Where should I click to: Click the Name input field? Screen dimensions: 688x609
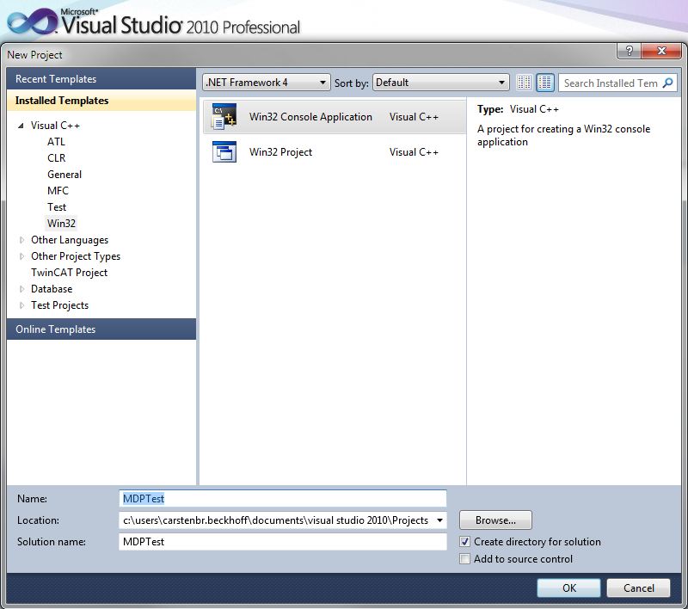(283, 498)
